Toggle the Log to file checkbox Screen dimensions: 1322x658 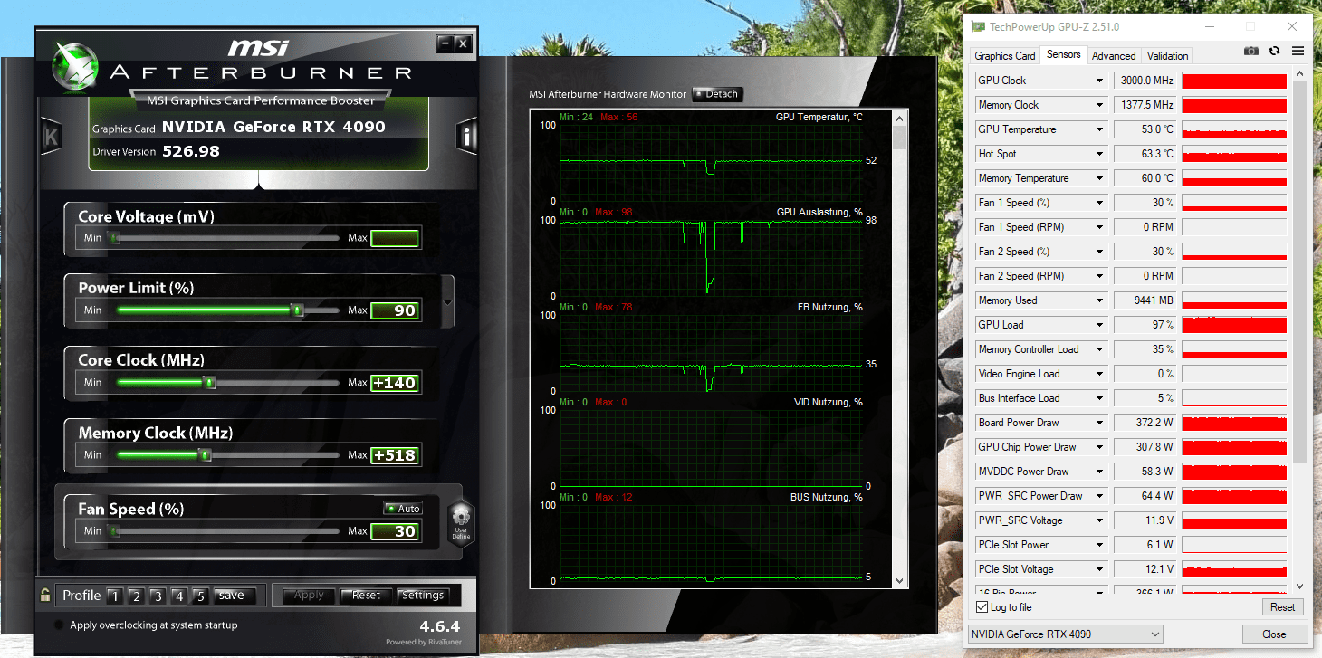(982, 607)
